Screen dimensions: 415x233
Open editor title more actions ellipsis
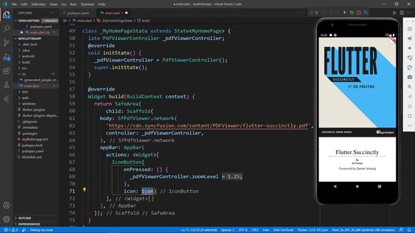click(409, 13)
